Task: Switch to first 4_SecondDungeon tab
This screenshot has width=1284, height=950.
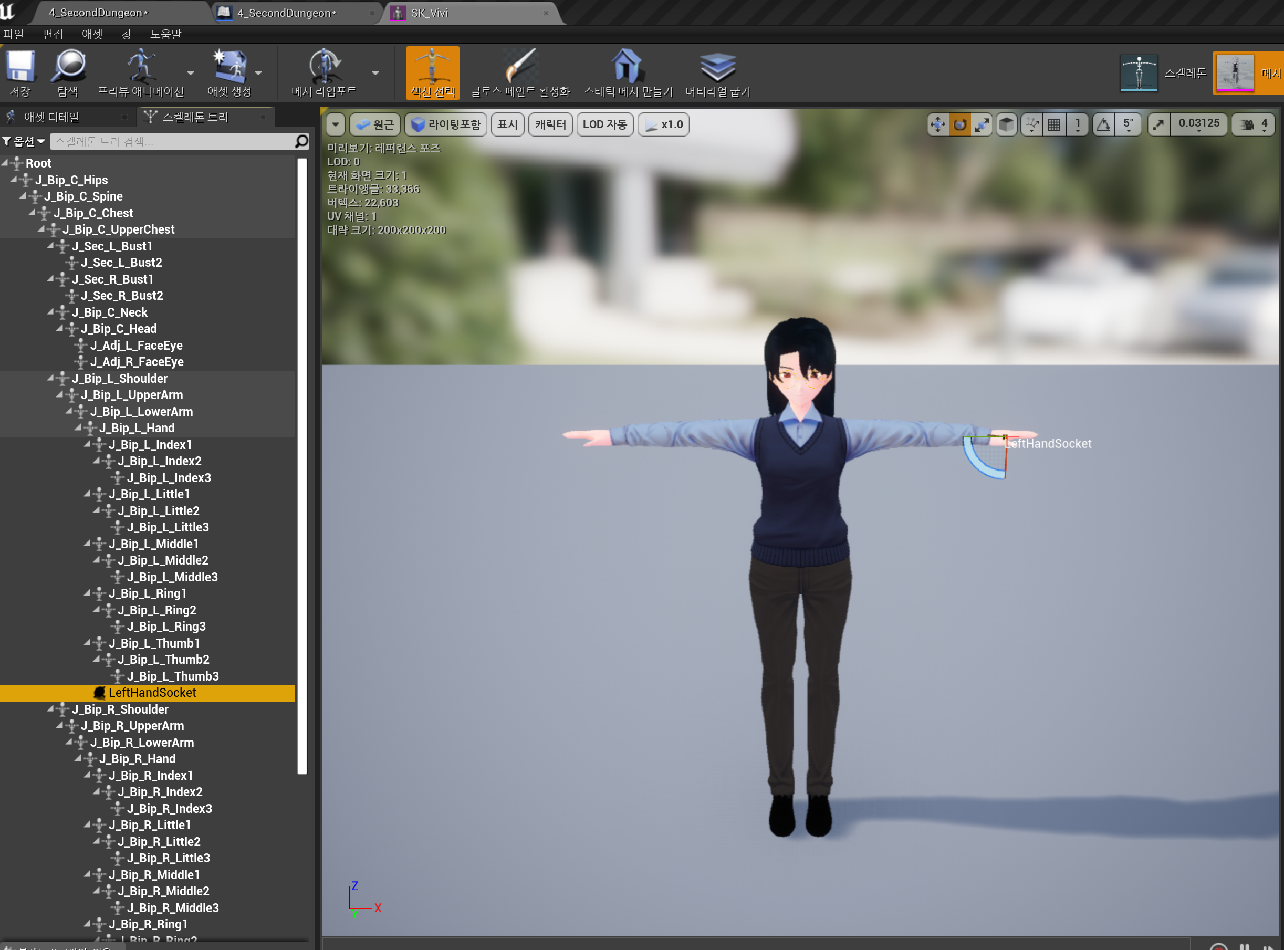Action: click(98, 13)
